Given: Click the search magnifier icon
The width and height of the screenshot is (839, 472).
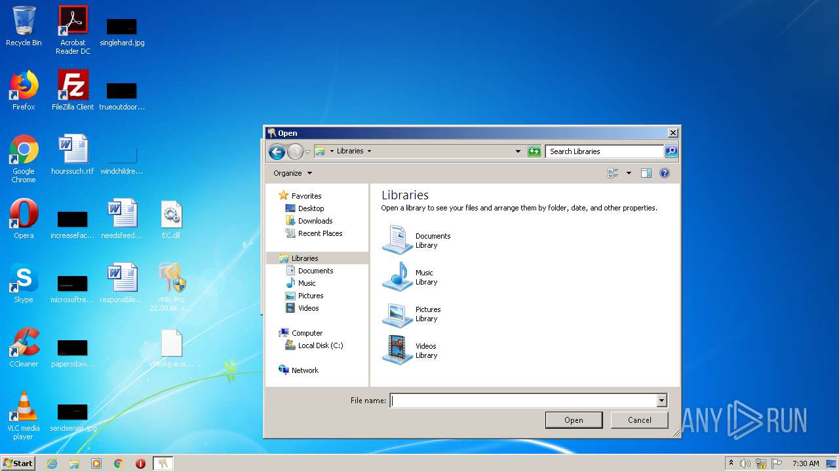Looking at the screenshot, I should coord(671,151).
